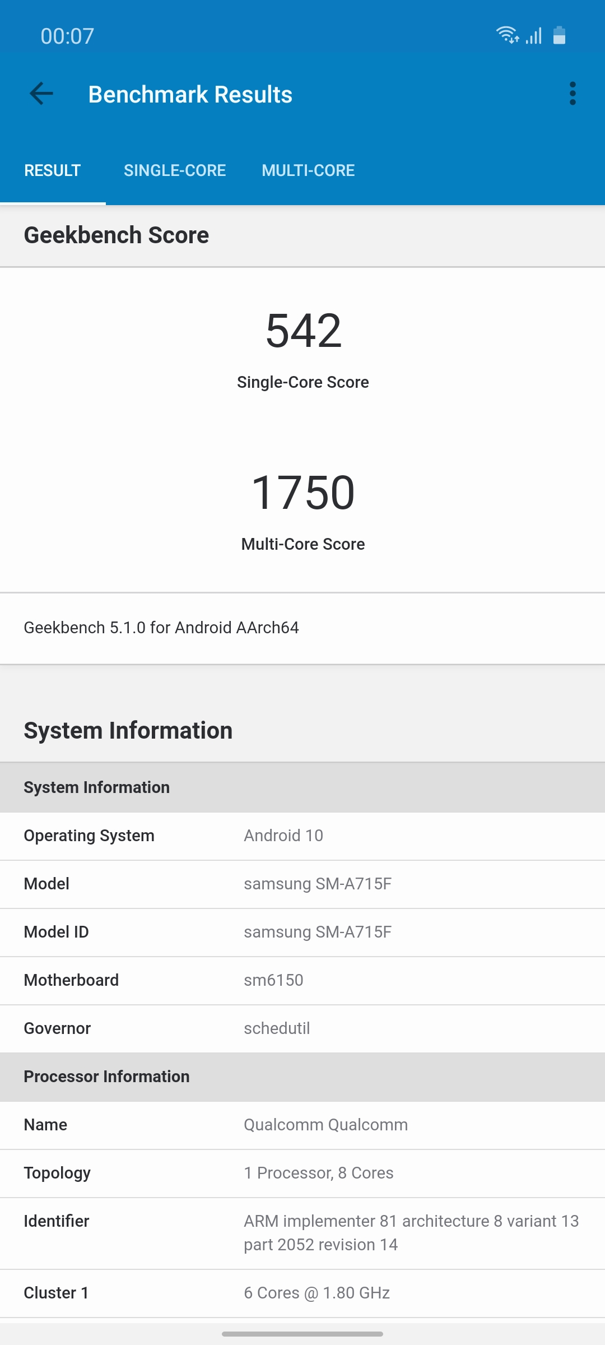
Task: Tap the 1750 multi-core score
Action: (303, 493)
